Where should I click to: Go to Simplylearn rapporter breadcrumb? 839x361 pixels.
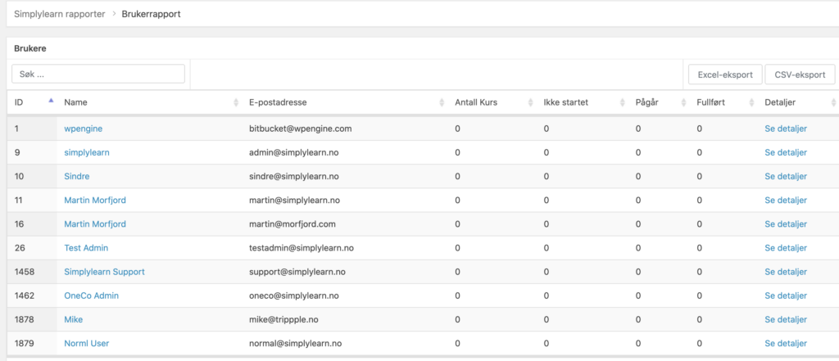[x=59, y=14]
